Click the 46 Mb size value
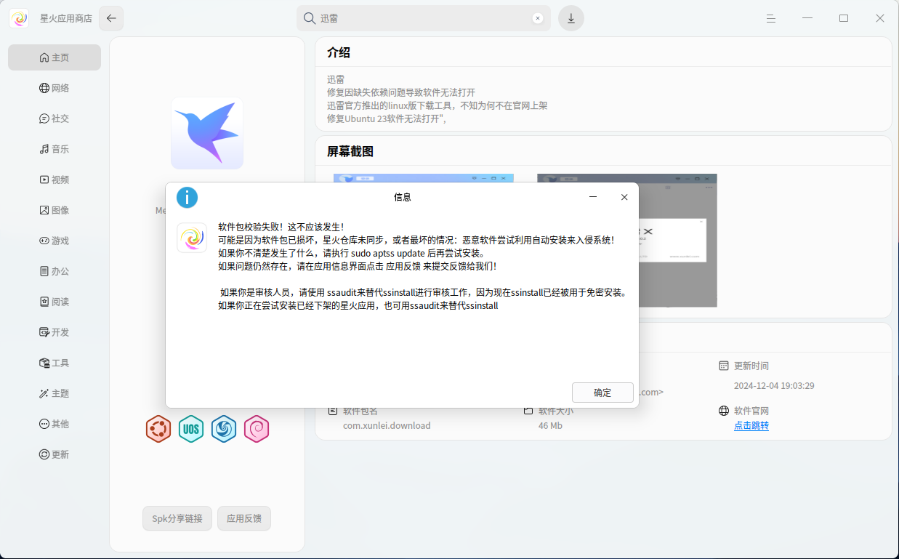This screenshot has height=559, width=899. [x=550, y=425]
